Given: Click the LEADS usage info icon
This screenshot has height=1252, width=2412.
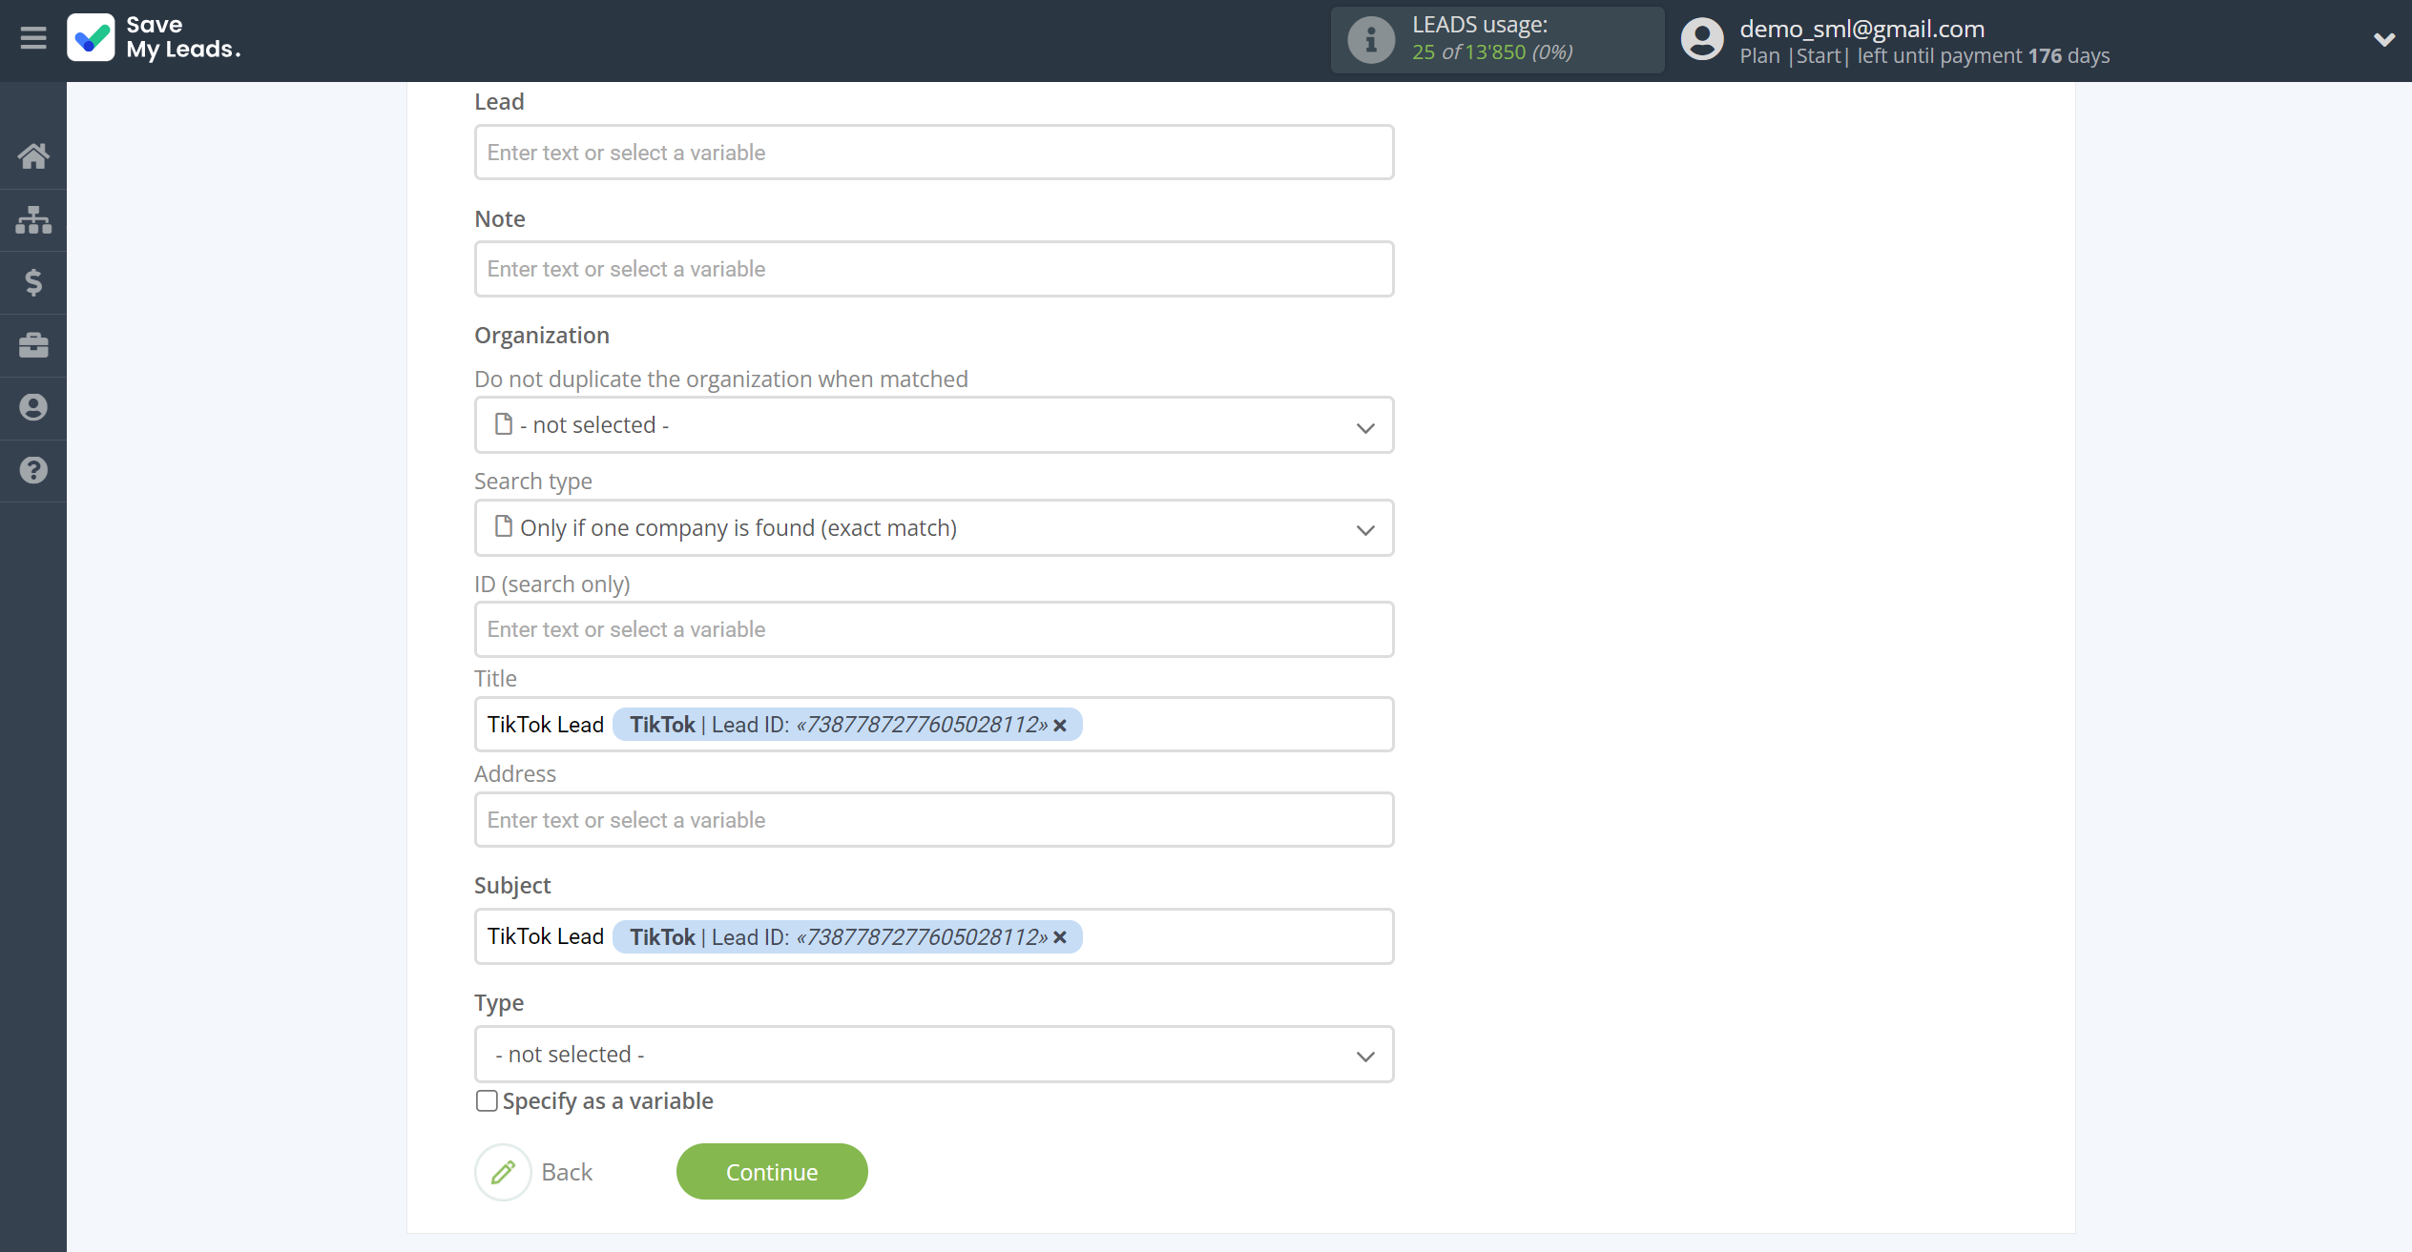Looking at the screenshot, I should pos(1371,40).
